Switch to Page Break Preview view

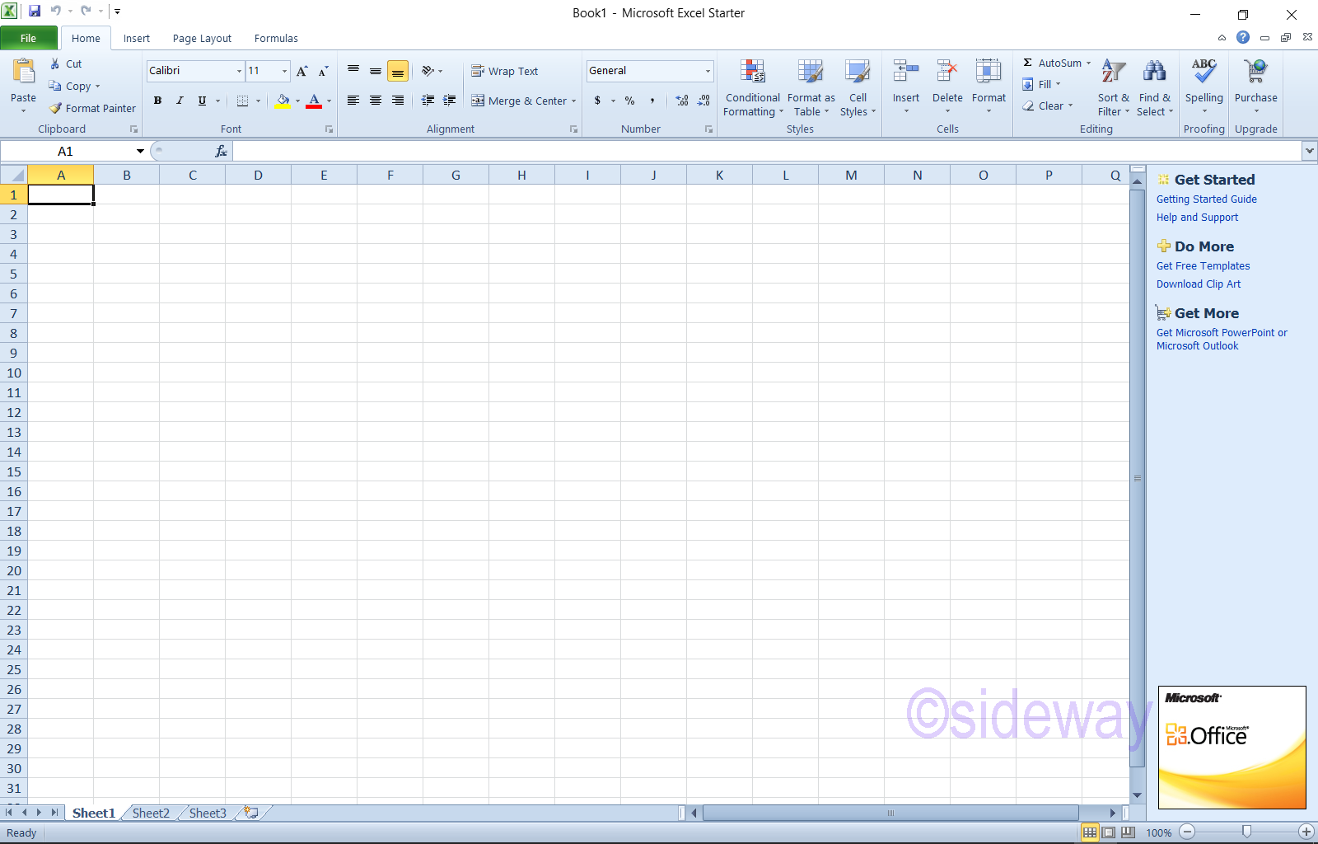point(1128,832)
